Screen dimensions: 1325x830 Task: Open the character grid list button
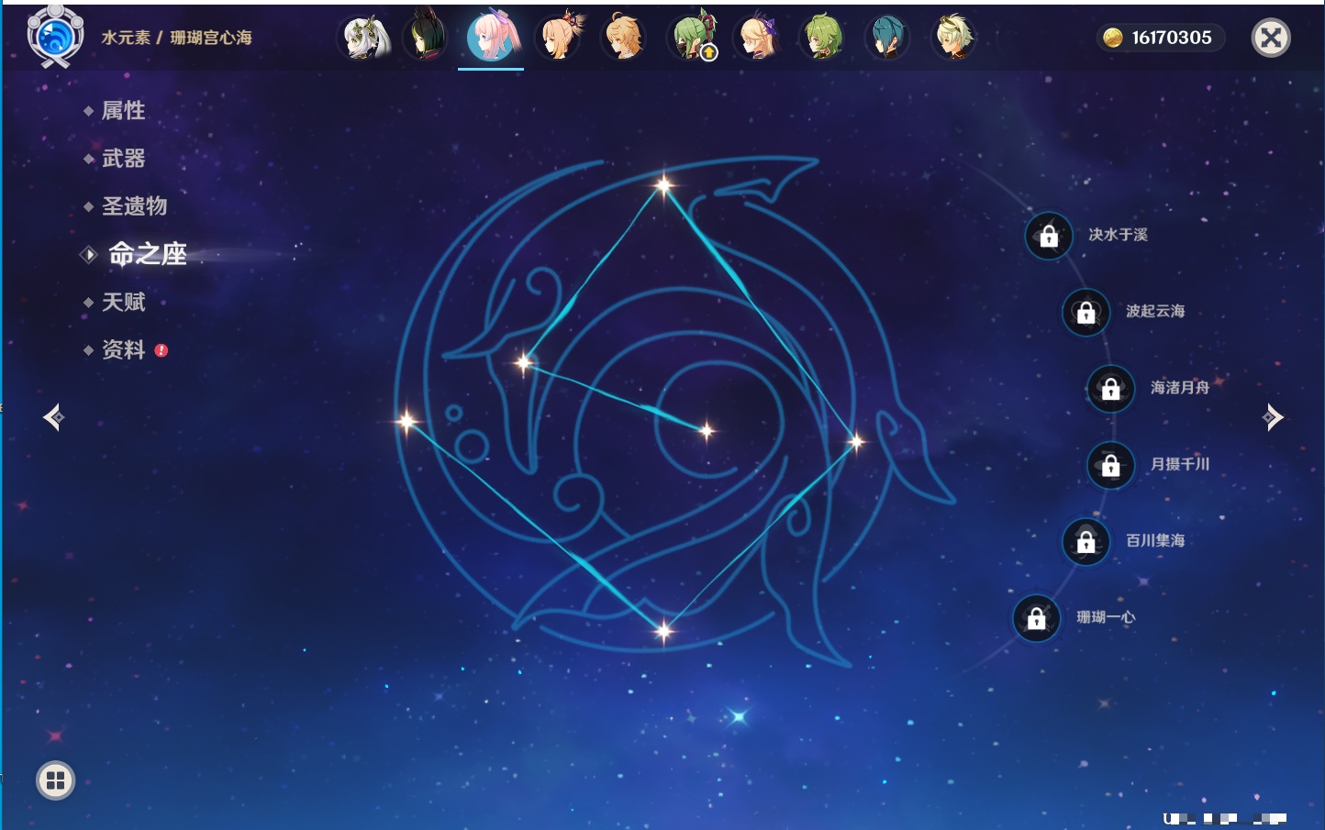click(55, 780)
